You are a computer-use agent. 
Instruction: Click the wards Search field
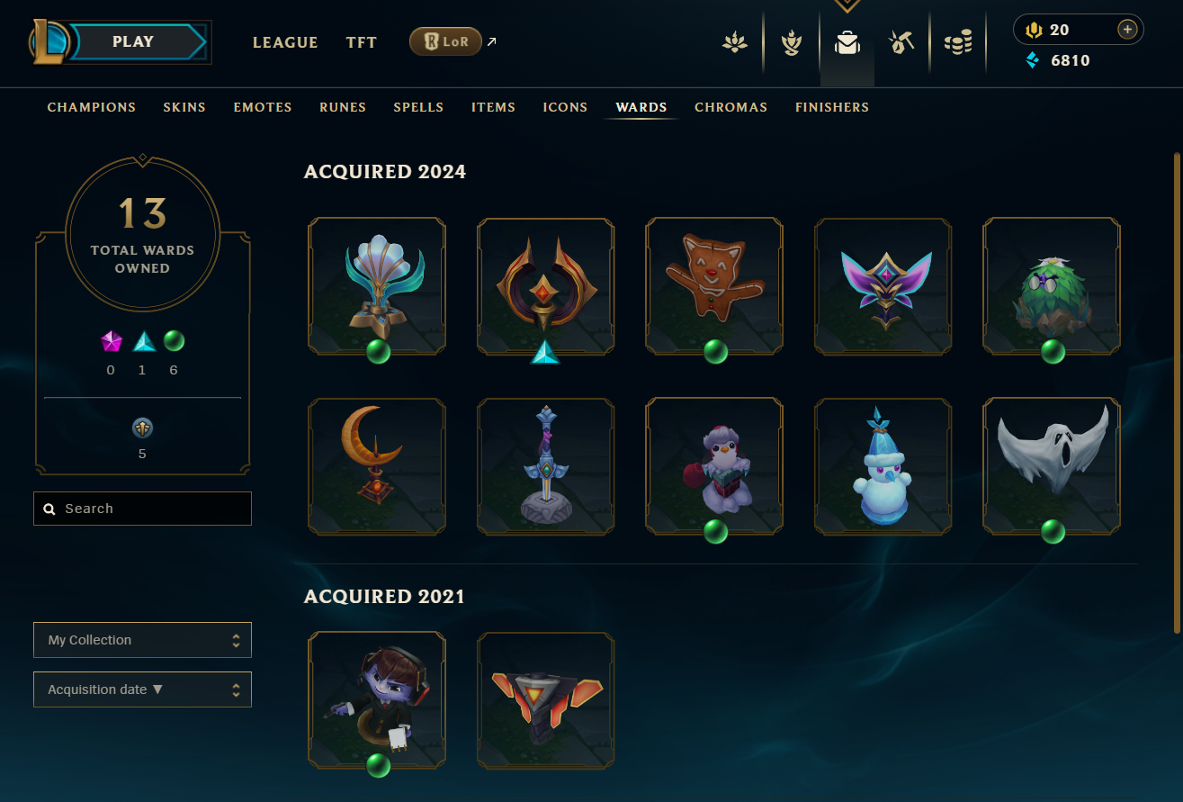point(142,509)
